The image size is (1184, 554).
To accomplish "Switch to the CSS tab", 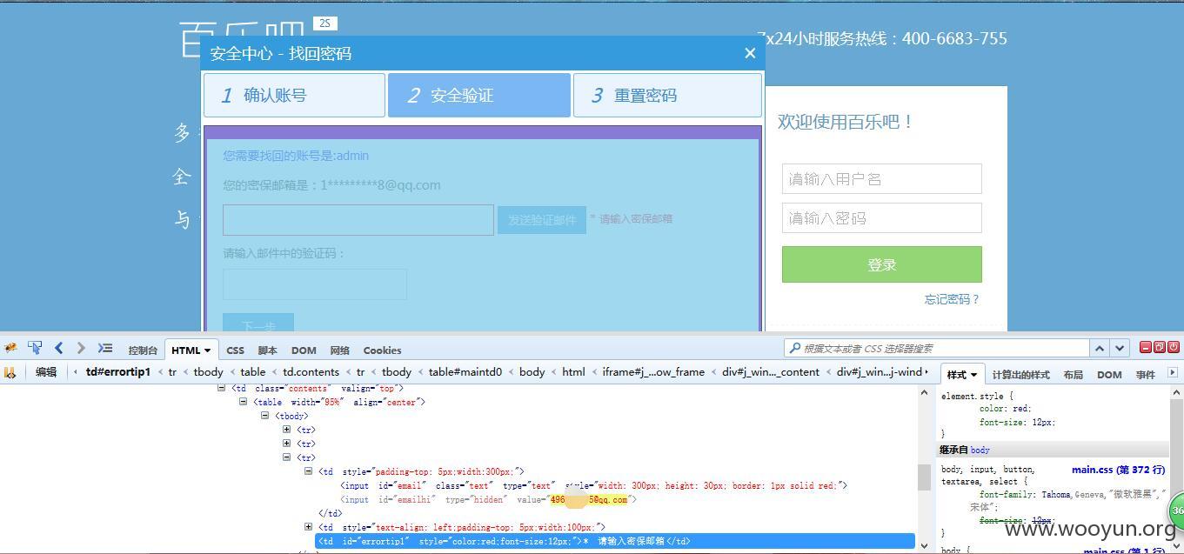I will (235, 350).
